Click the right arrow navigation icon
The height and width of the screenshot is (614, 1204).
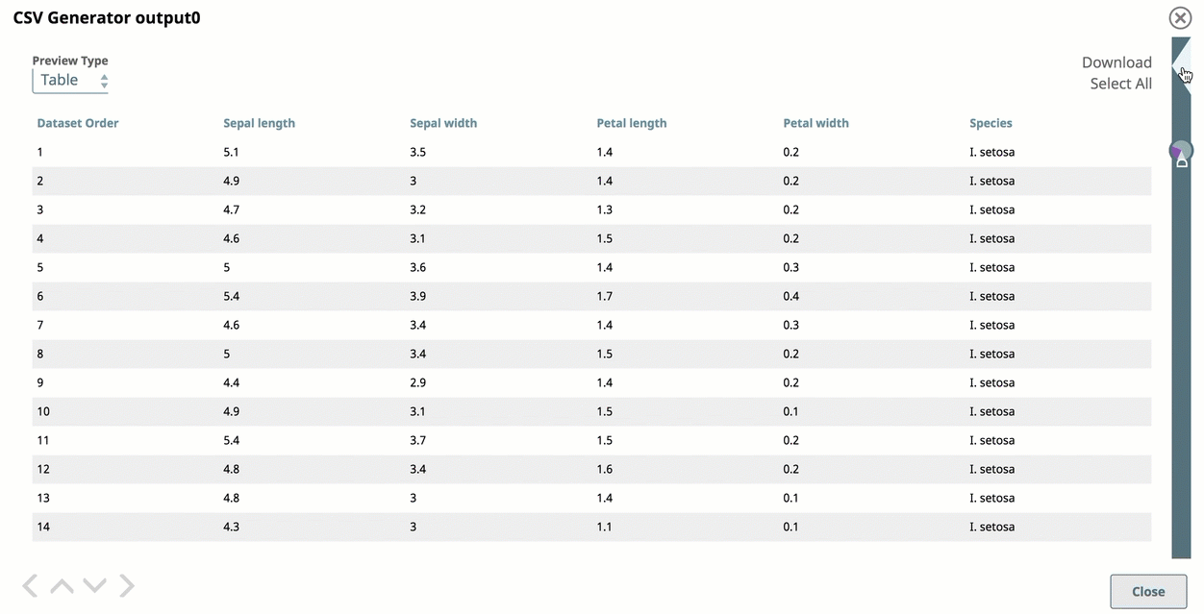[127, 585]
